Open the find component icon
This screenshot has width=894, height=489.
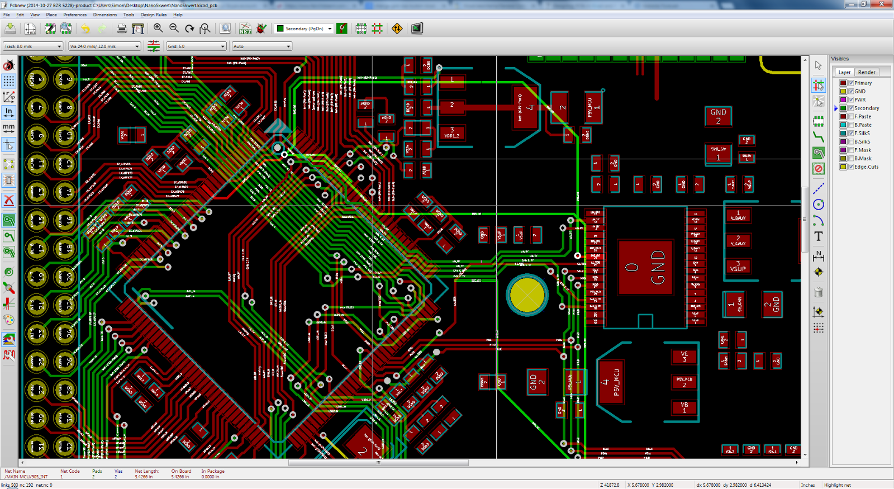point(225,29)
